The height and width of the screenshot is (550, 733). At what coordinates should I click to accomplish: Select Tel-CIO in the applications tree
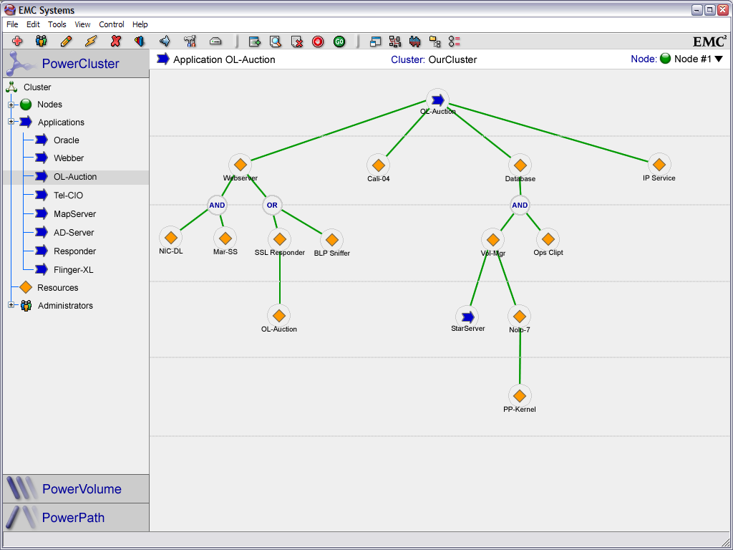point(68,195)
